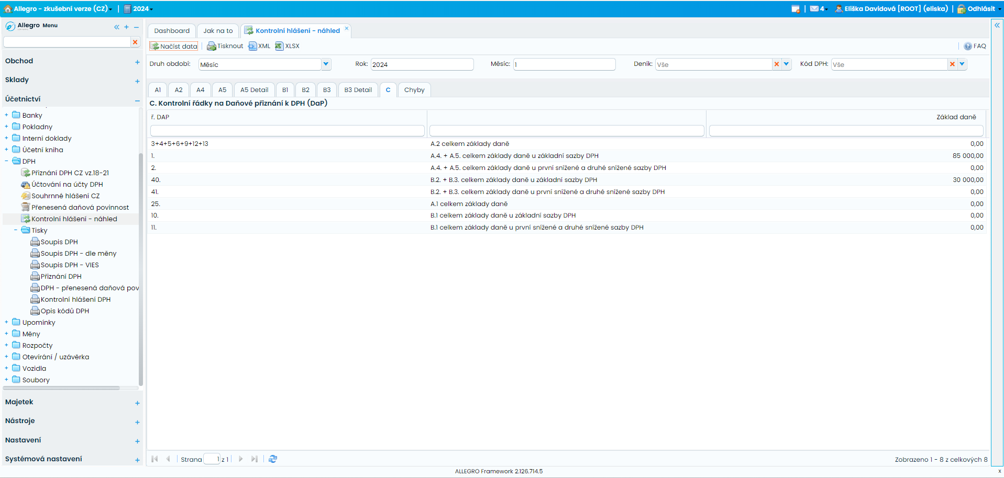Open the Kód DPH dropdown list

click(962, 64)
